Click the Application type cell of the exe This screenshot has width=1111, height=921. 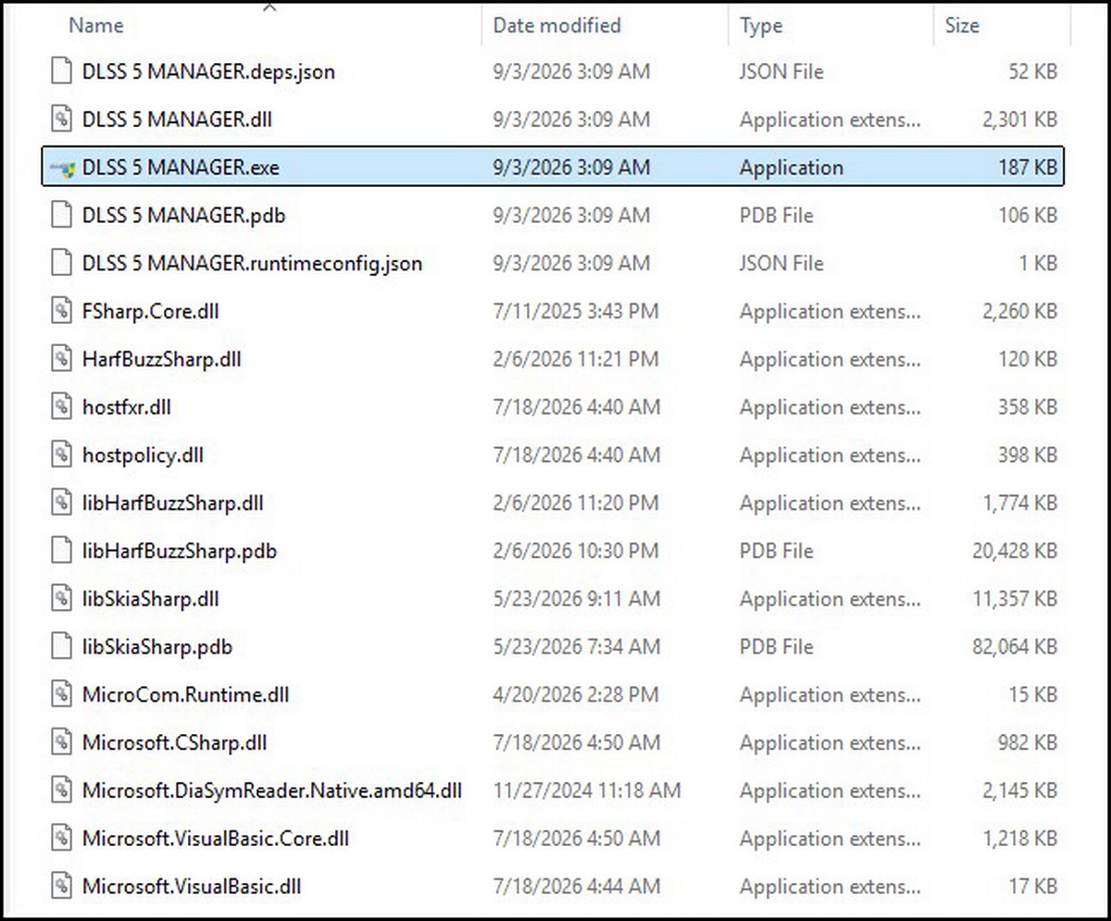[x=792, y=168]
